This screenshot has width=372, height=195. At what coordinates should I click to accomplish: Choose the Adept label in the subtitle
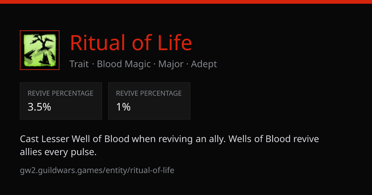click(204, 64)
